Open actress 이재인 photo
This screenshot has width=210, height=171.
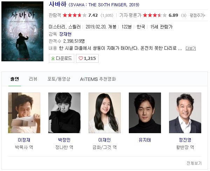pyautogui.click(x=105, y=113)
